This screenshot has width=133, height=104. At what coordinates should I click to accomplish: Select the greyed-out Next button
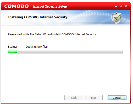click(x=93, y=98)
